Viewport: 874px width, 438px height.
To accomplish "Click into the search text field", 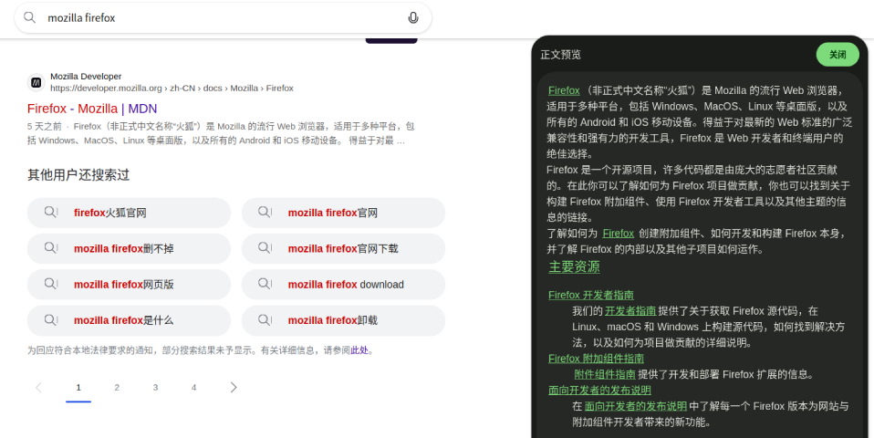I will click(219, 17).
